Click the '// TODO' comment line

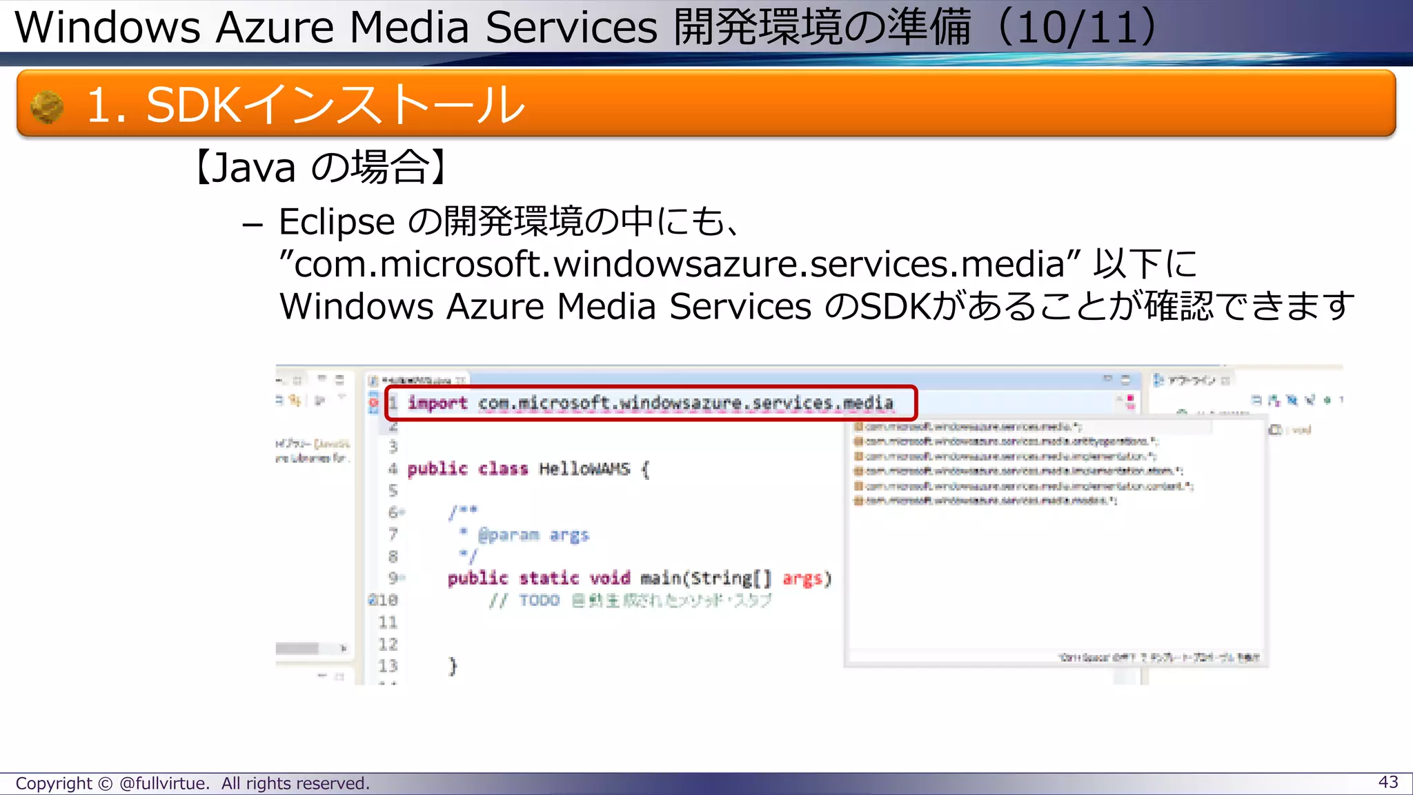[x=630, y=601]
